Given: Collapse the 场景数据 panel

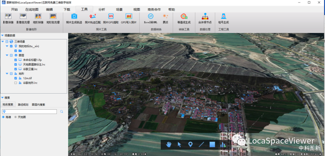Looking at the screenshot, I should [2, 35].
